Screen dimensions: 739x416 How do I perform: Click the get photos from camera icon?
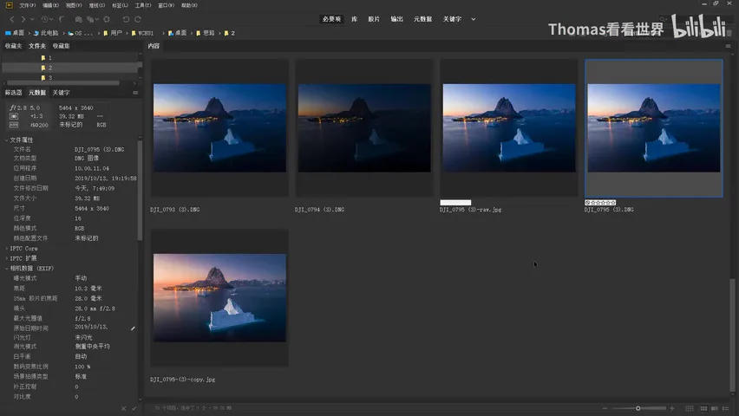(x=79, y=19)
